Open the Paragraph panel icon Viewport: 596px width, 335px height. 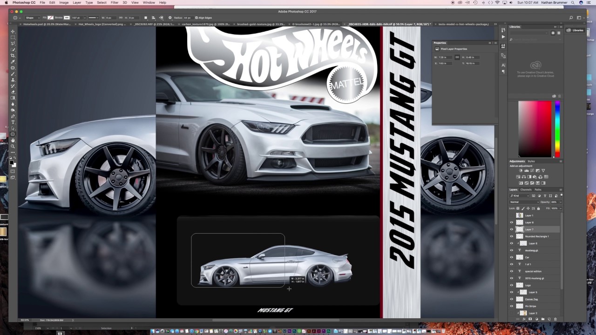coord(503,72)
